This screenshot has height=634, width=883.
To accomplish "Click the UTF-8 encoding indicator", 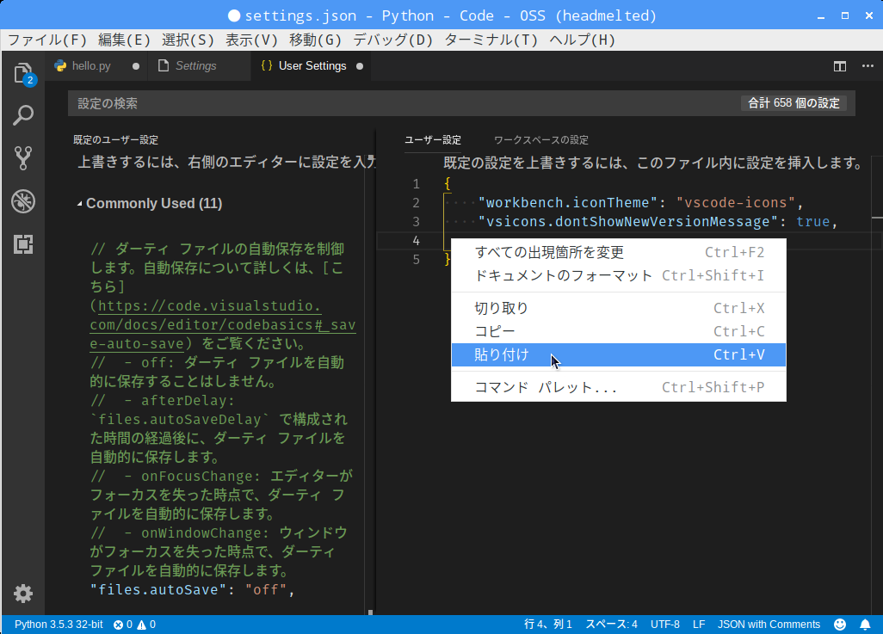I will 665,625.
